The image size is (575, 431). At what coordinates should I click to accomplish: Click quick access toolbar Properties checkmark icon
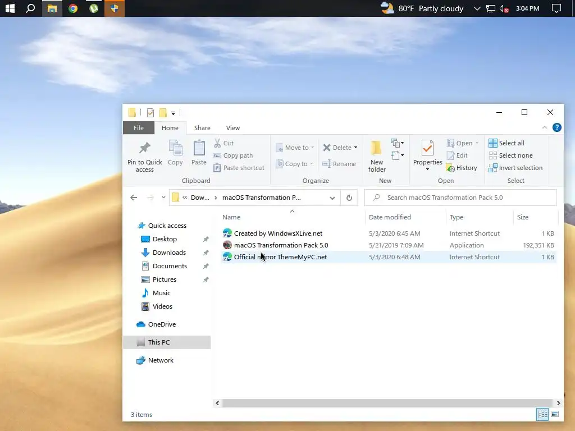(150, 112)
